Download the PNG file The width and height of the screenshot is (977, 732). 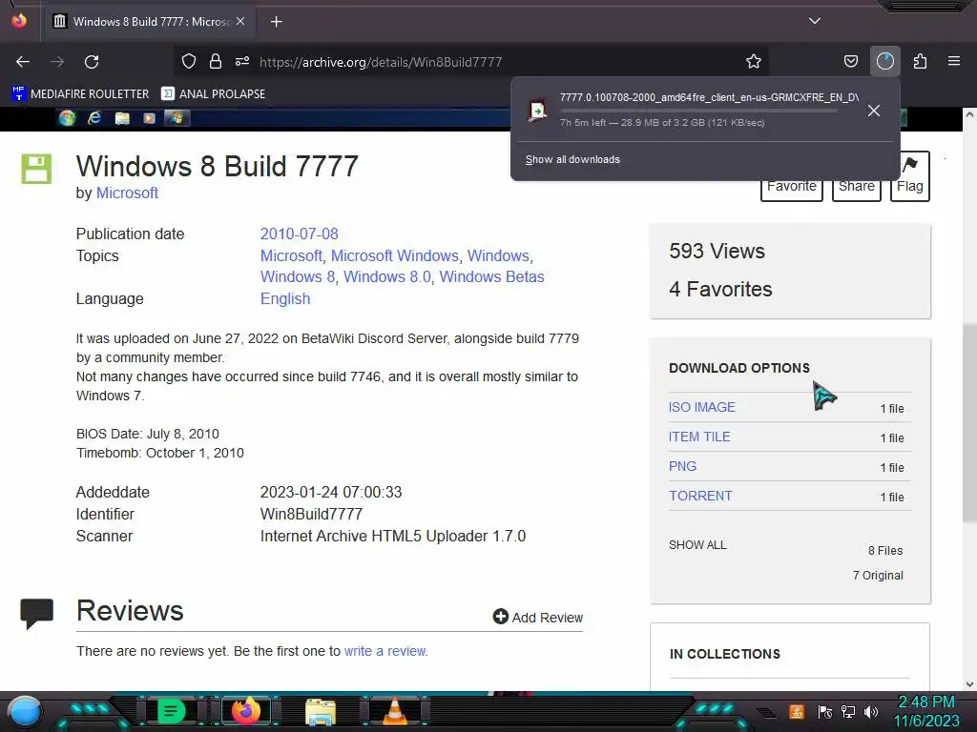(x=682, y=466)
